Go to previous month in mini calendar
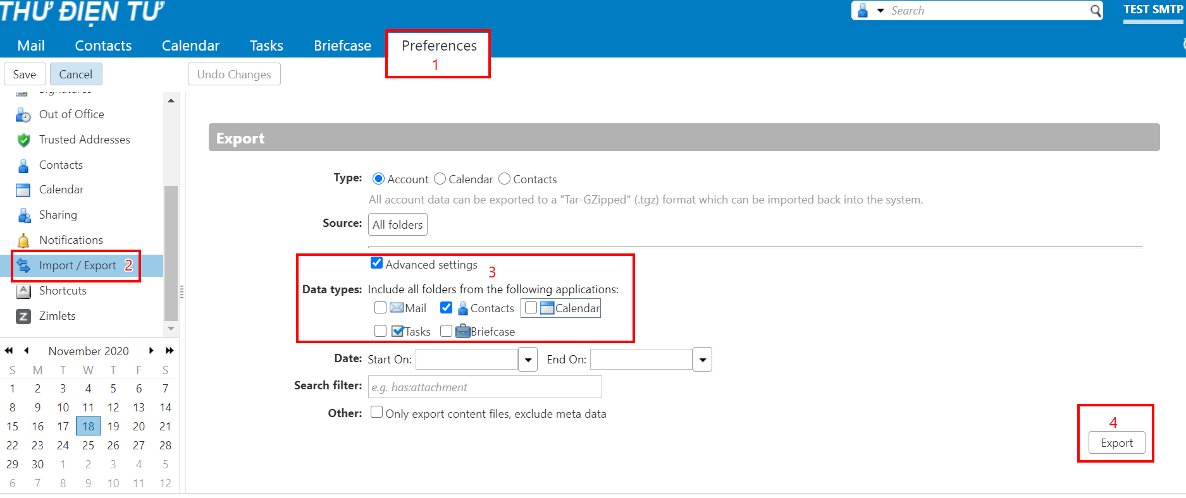 coord(26,351)
